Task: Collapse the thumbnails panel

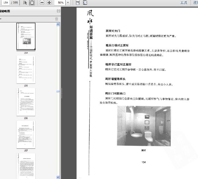Action: [58, 11]
